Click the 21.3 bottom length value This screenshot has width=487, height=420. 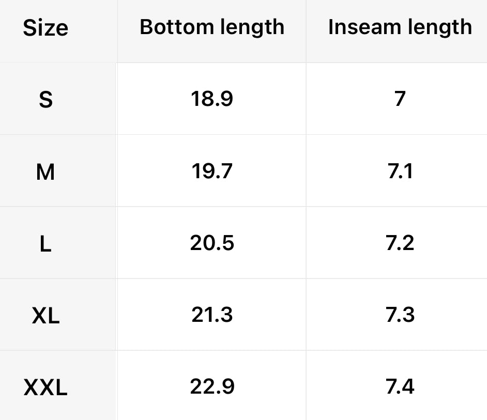pos(212,314)
